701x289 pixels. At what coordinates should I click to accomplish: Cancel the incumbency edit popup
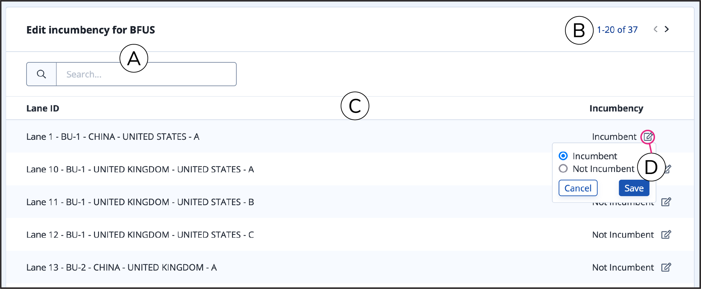[578, 188]
